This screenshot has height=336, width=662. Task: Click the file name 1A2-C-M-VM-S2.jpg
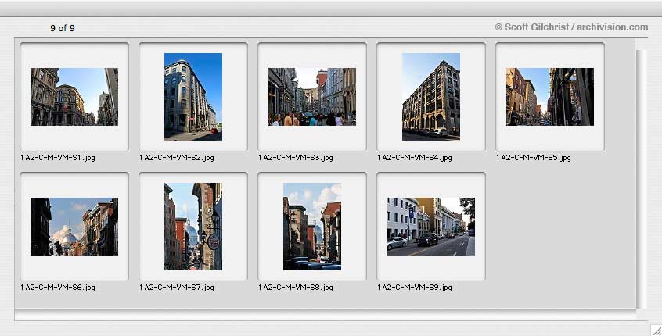177,158
